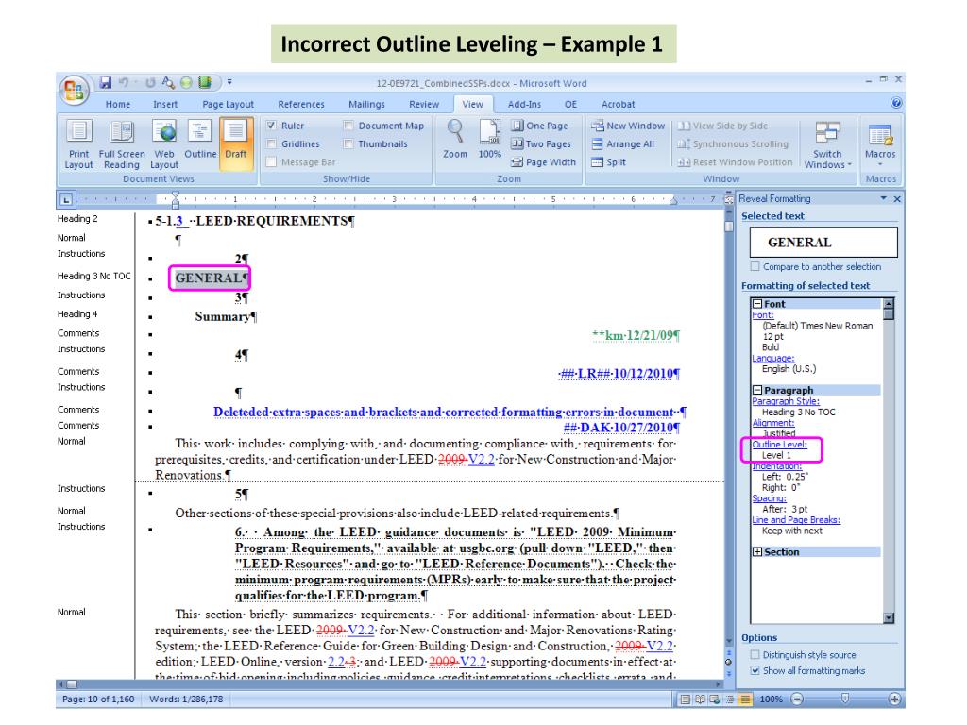Click the Language: link
The width and height of the screenshot is (967, 725).
tap(773, 358)
